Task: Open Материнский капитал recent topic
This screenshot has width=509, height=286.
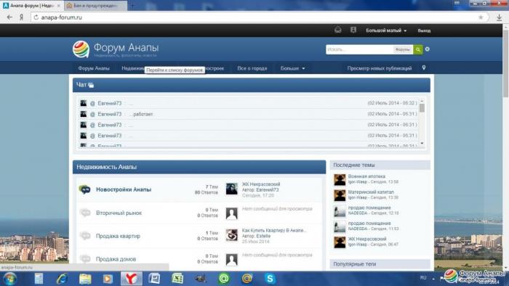Action: pos(371,192)
